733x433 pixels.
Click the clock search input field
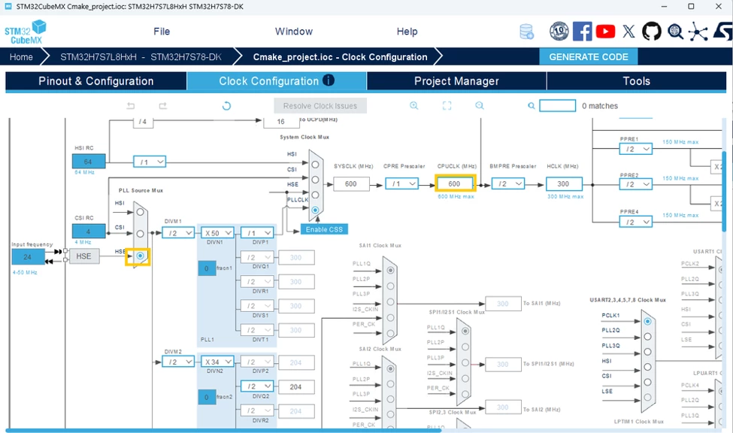(x=557, y=106)
